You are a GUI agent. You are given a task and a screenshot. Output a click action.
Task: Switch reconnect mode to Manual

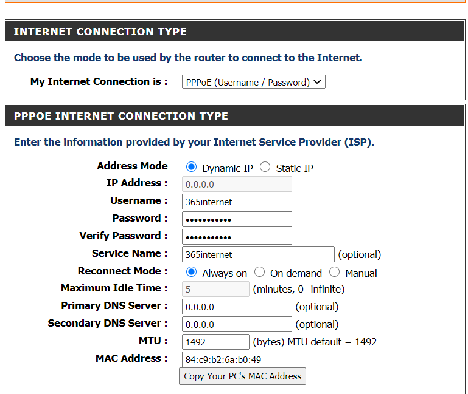(335, 273)
